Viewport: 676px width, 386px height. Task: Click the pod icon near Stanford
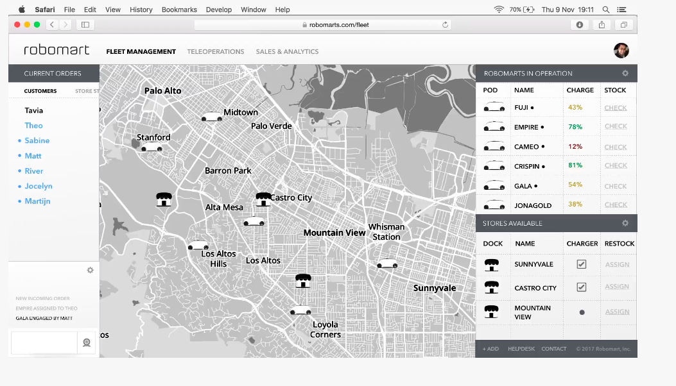pos(152,148)
